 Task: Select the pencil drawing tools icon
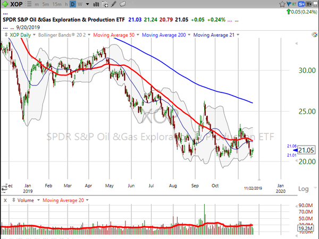114,4
